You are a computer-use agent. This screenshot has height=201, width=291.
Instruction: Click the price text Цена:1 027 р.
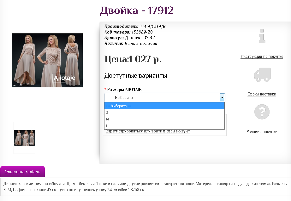(133, 59)
